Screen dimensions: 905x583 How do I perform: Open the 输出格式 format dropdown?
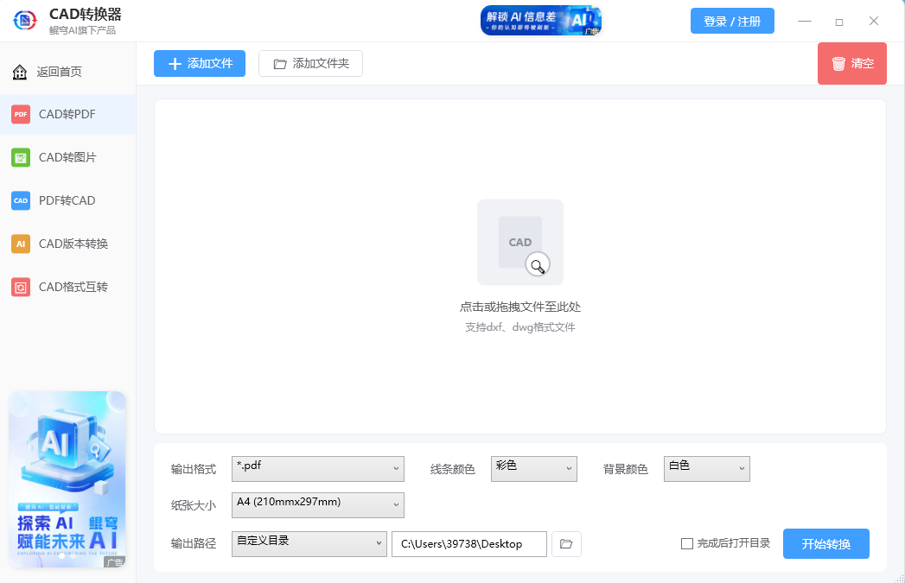pyautogui.click(x=317, y=468)
